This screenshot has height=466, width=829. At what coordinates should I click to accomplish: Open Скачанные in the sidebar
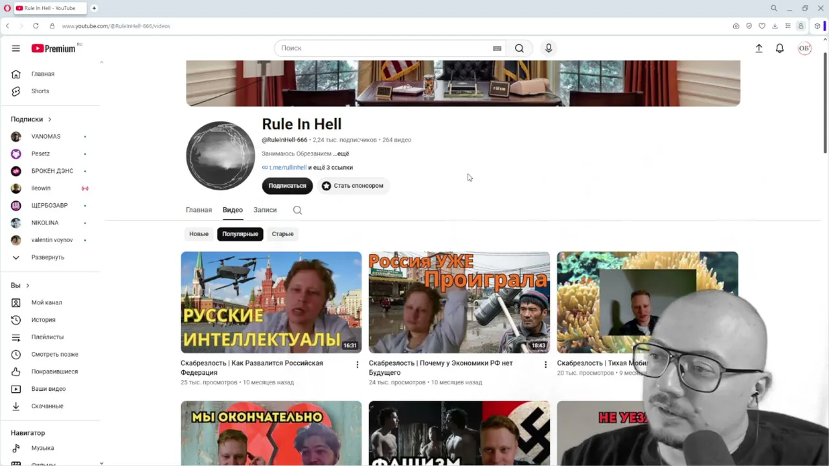pyautogui.click(x=47, y=406)
